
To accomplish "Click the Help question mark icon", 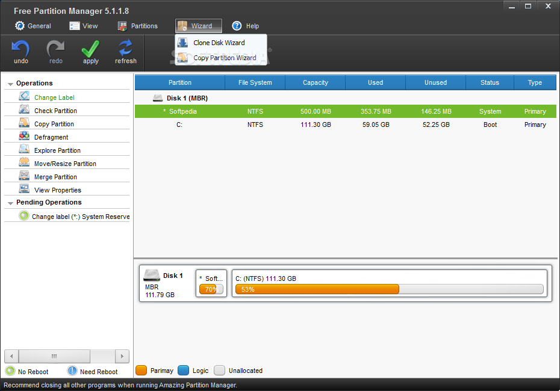I will (x=237, y=26).
